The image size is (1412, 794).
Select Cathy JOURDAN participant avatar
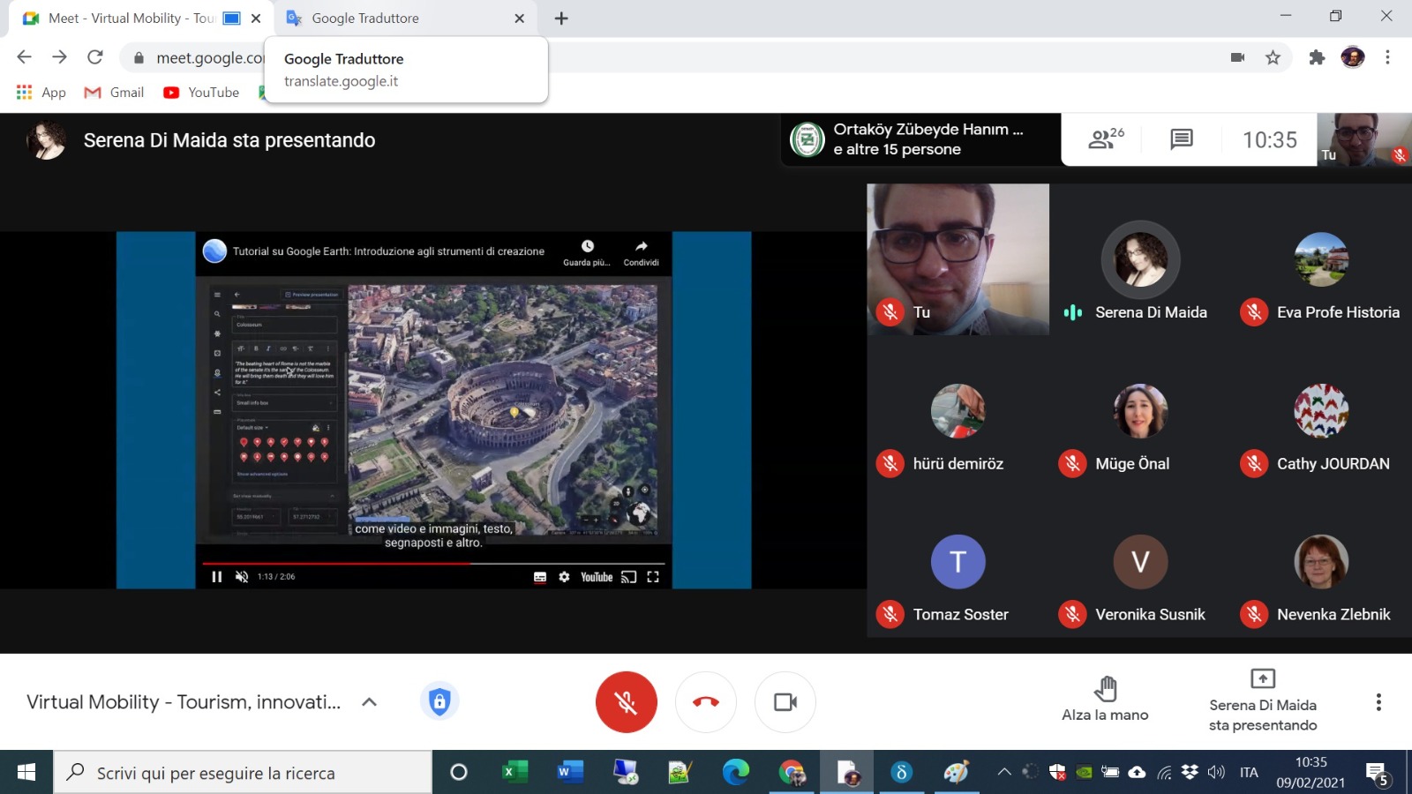(1321, 411)
